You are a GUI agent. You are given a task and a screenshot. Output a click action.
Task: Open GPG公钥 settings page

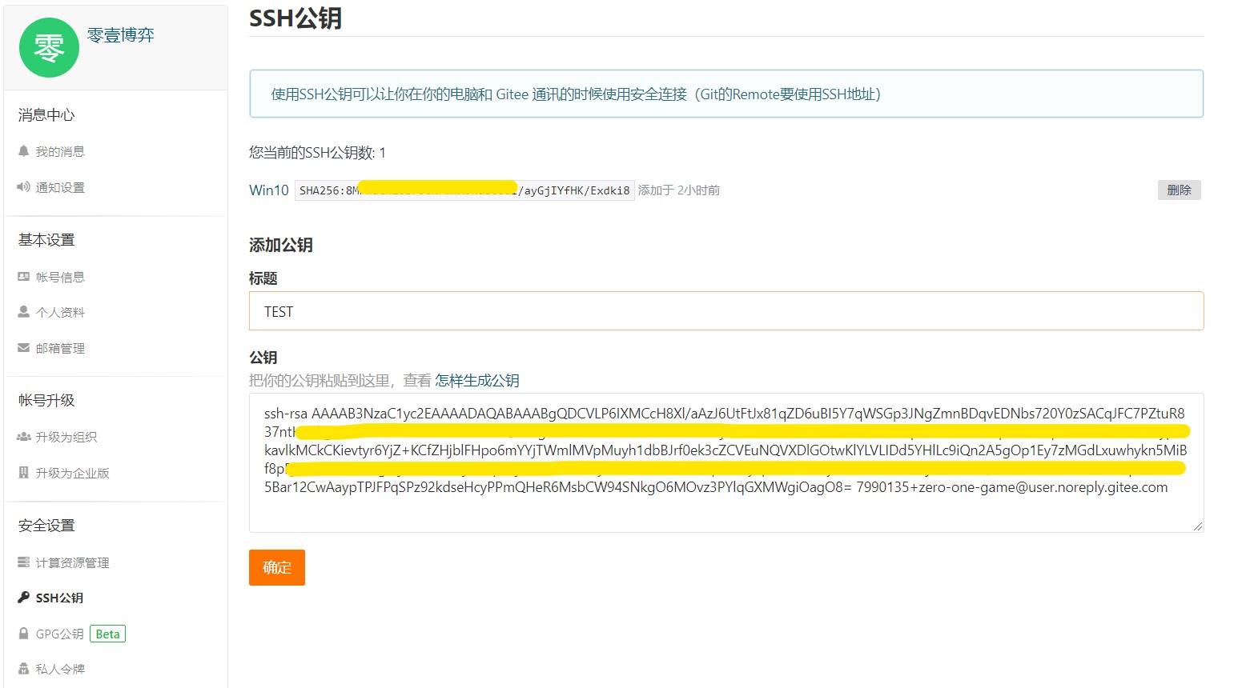coord(60,634)
